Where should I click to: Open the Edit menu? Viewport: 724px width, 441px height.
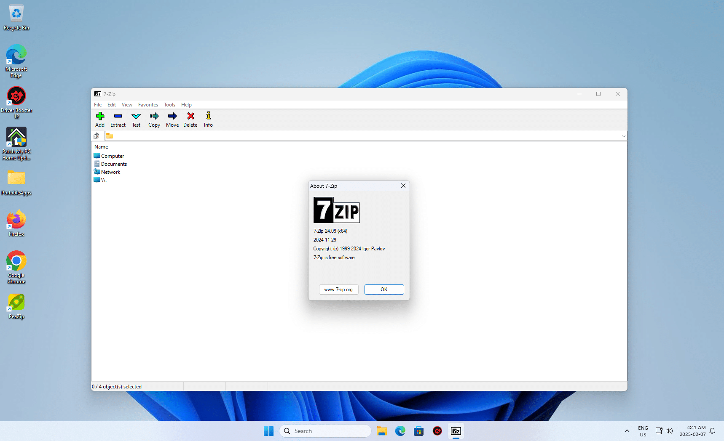pyautogui.click(x=112, y=105)
